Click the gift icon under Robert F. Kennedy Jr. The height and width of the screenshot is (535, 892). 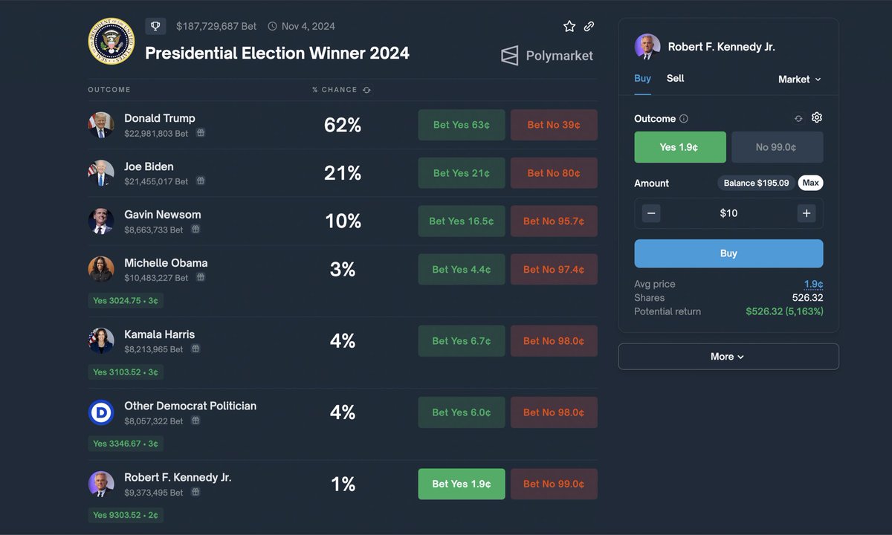point(195,492)
